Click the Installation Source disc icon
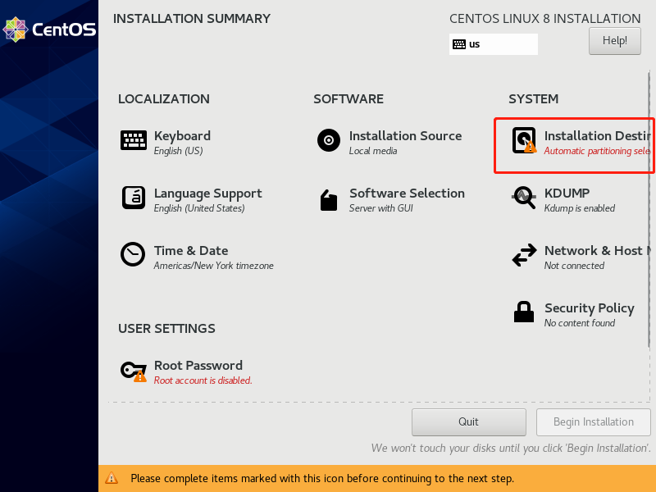Image resolution: width=656 pixels, height=492 pixels. tap(329, 140)
